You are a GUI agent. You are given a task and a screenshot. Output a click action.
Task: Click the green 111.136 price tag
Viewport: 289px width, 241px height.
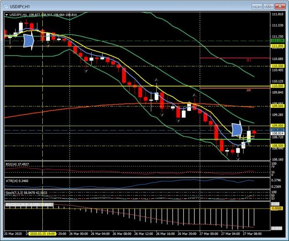(277, 41)
